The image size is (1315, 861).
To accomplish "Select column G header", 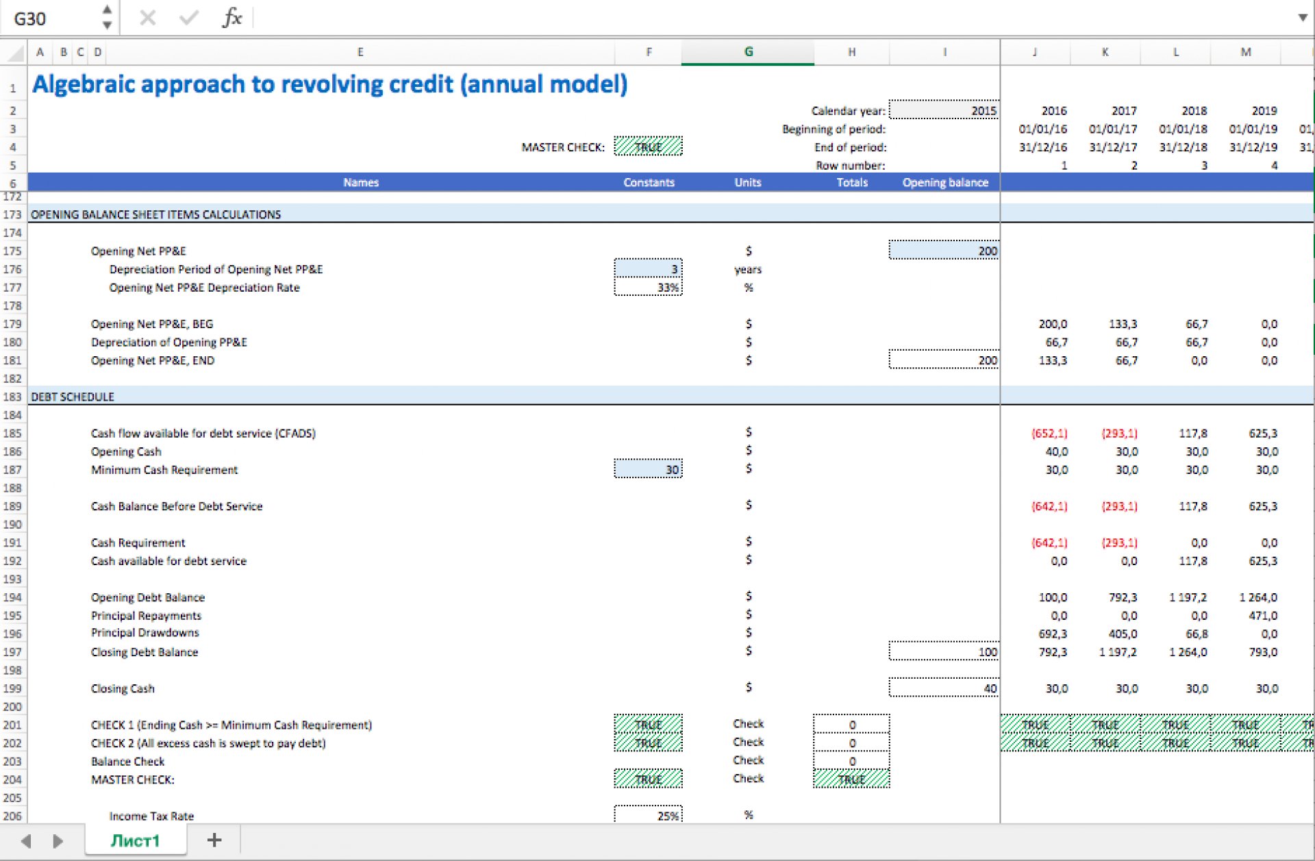I will (x=748, y=52).
